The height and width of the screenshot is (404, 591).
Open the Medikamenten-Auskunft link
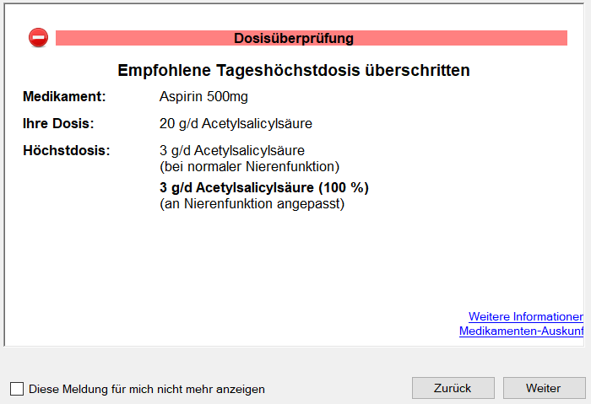click(521, 331)
